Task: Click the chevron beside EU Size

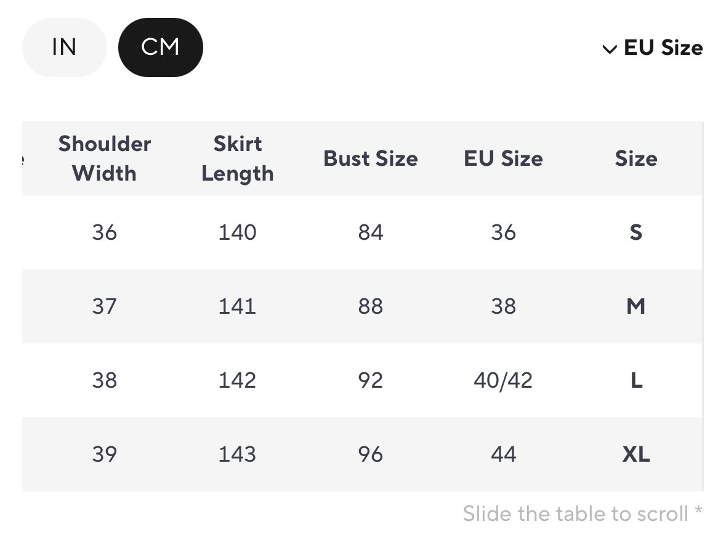Action: [x=610, y=49]
